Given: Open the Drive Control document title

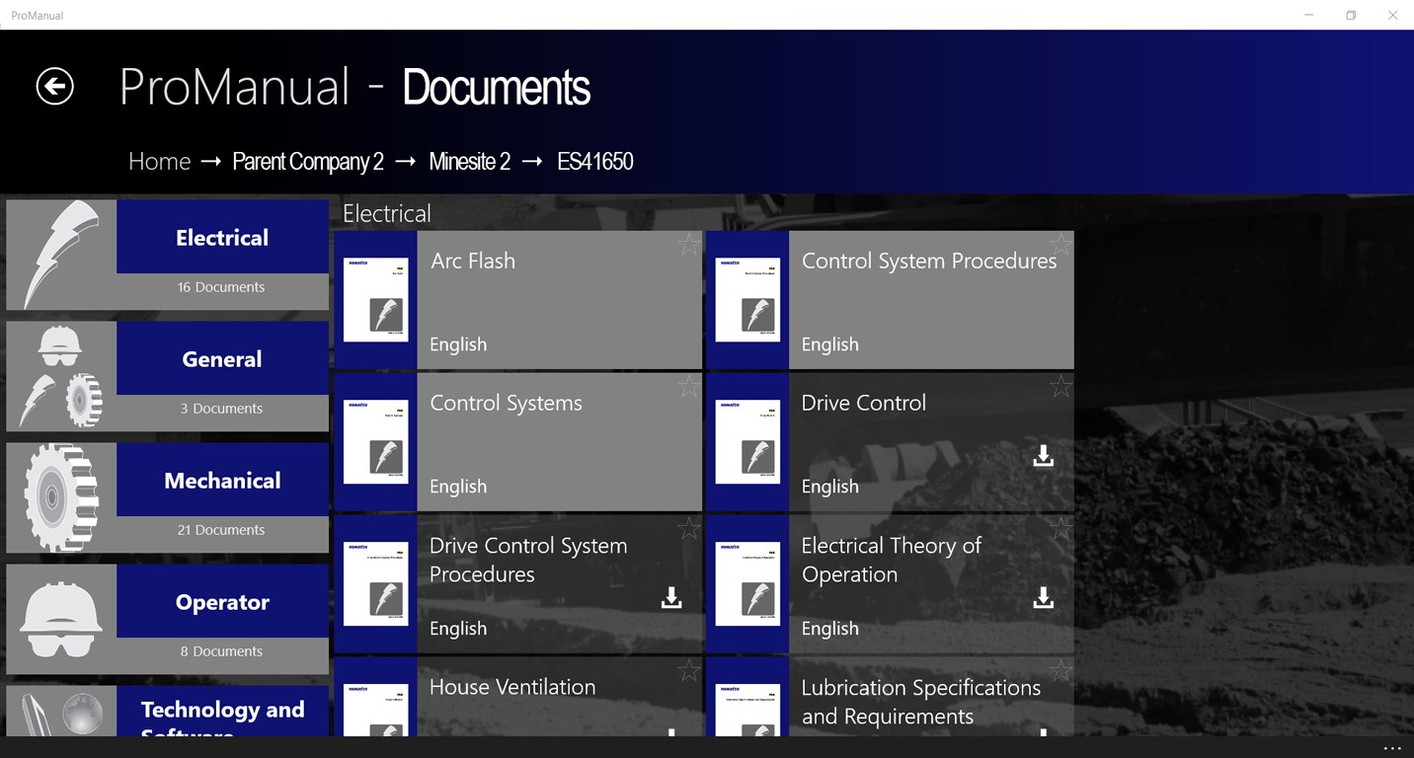Looking at the screenshot, I should [864, 403].
